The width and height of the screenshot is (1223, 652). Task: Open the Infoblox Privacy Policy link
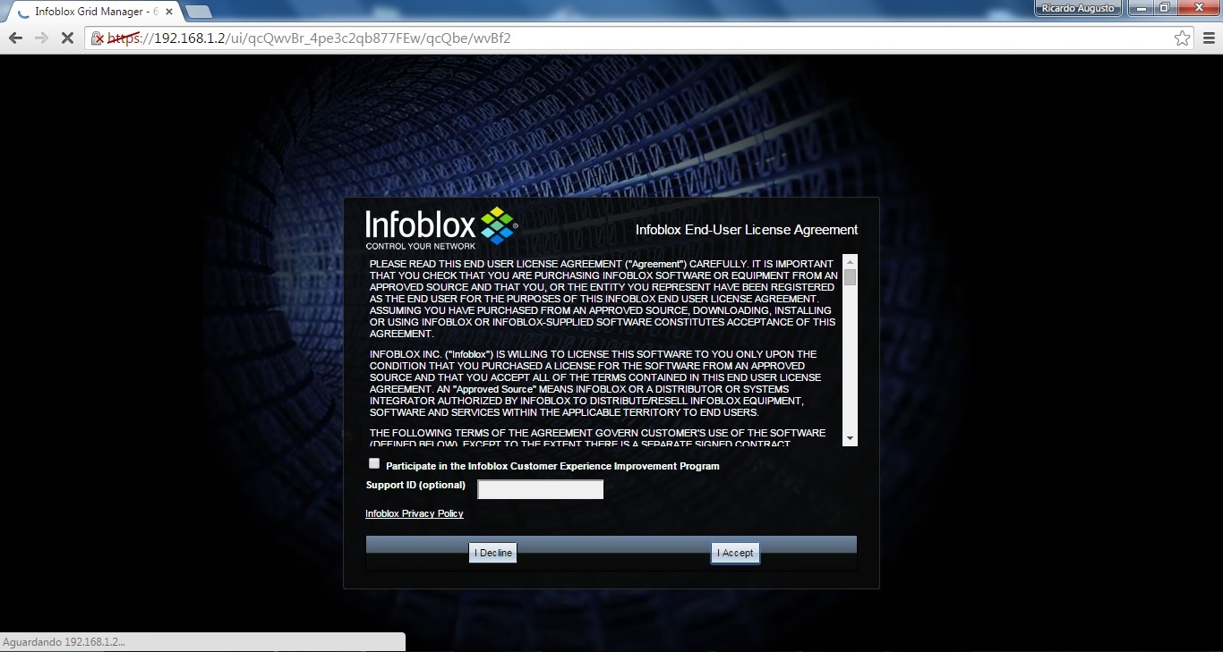click(415, 513)
